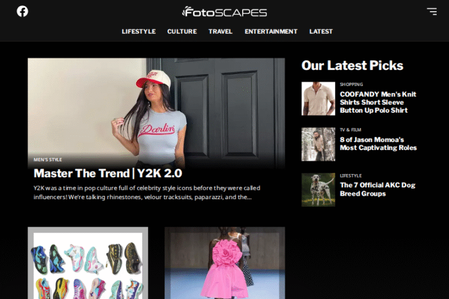This screenshot has width=449, height=299.
Task: Go to the Lifestyle section
Action: coord(139,32)
